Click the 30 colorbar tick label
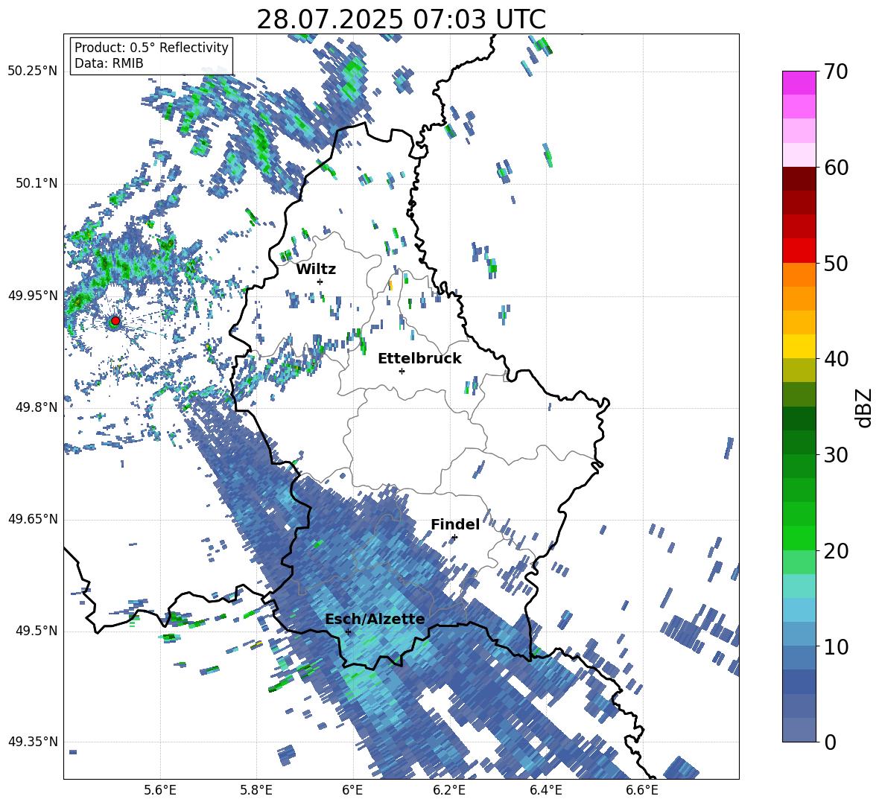The width and height of the screenshot is (882, 805). 836,455
